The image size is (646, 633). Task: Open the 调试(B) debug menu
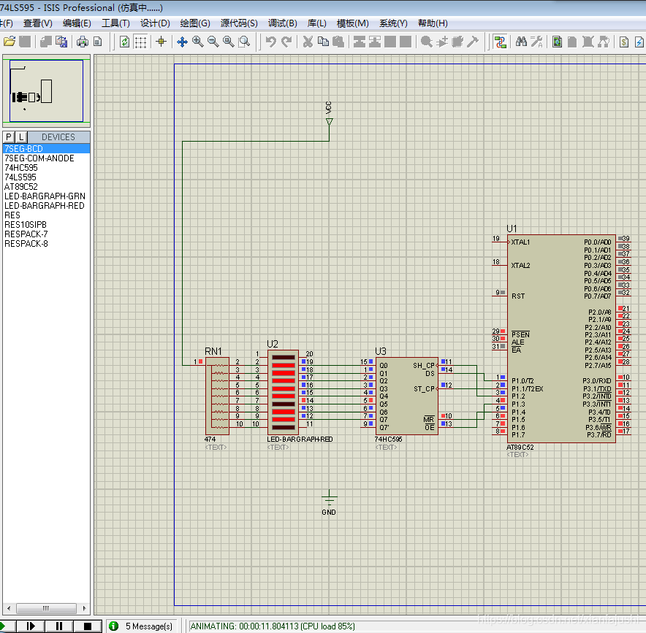coord(282,23)
